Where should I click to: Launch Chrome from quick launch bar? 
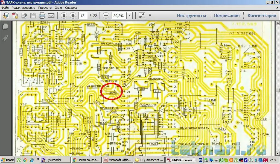[25, 160]
